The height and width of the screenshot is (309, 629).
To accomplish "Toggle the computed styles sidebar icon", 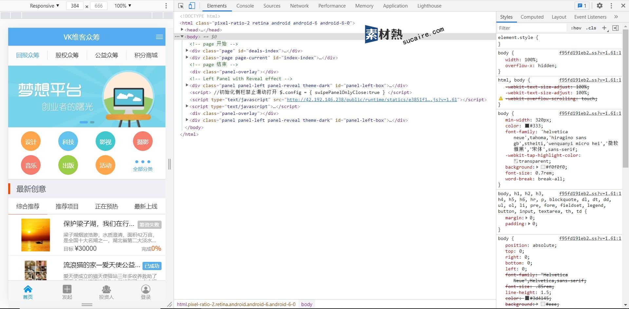I will 616,28.
